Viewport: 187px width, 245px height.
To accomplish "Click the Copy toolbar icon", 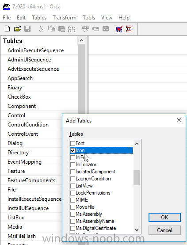I will tap(51, 29).
